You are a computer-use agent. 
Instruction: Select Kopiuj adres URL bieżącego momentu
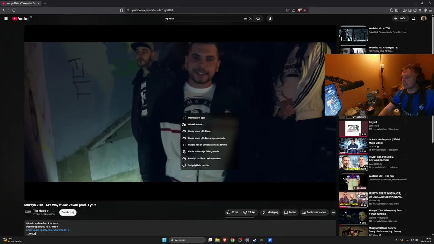[x=209, y=138]
